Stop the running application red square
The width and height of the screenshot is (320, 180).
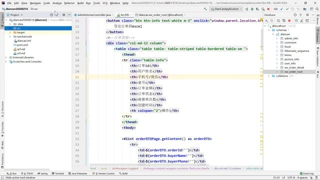click(268, 9)
